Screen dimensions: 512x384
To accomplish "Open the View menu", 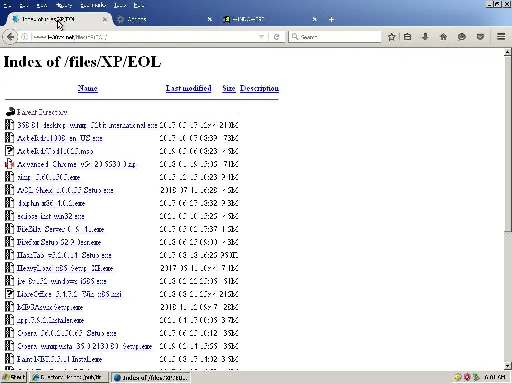I will [x=42, y=5].
